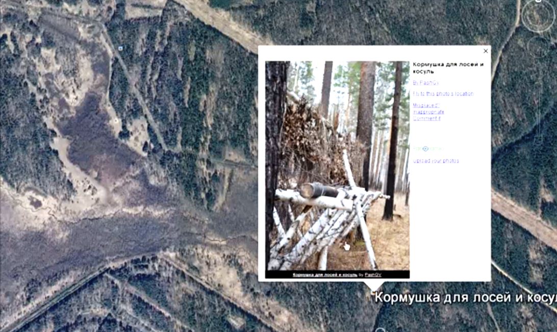
Task: Report photo via 'Misplaced?' link
Action: [x=426, y=106]
